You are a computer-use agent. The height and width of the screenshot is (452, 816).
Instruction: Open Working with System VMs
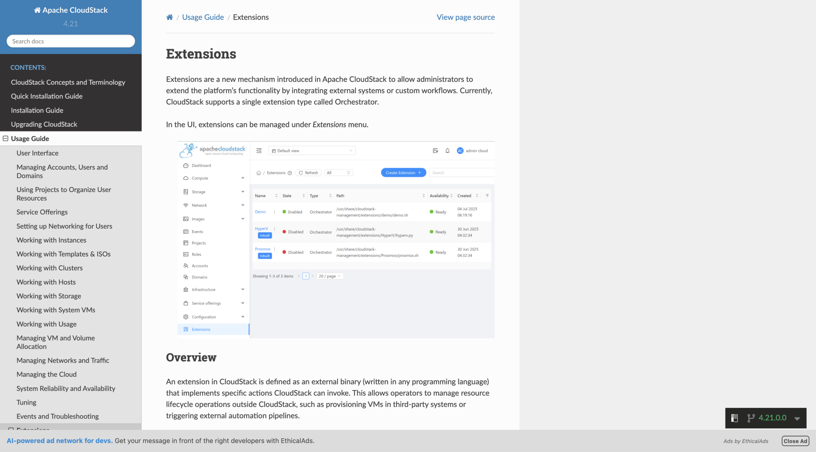tap(56, 310)
